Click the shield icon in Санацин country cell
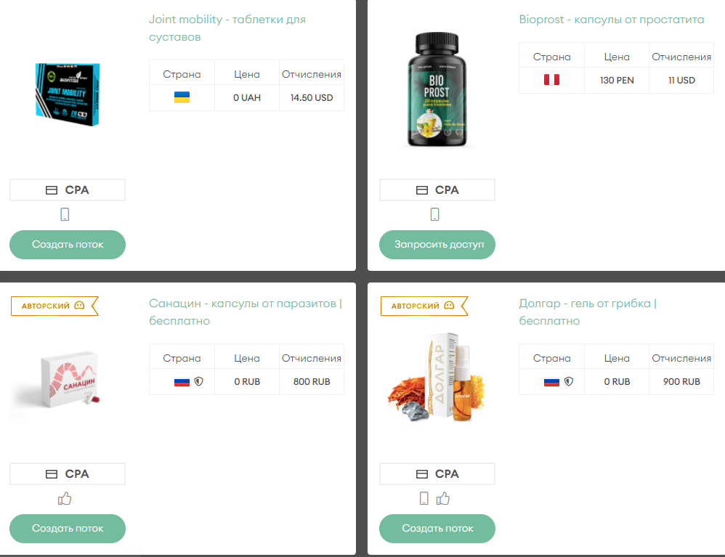The image size is (725, 557). [199, 381]
